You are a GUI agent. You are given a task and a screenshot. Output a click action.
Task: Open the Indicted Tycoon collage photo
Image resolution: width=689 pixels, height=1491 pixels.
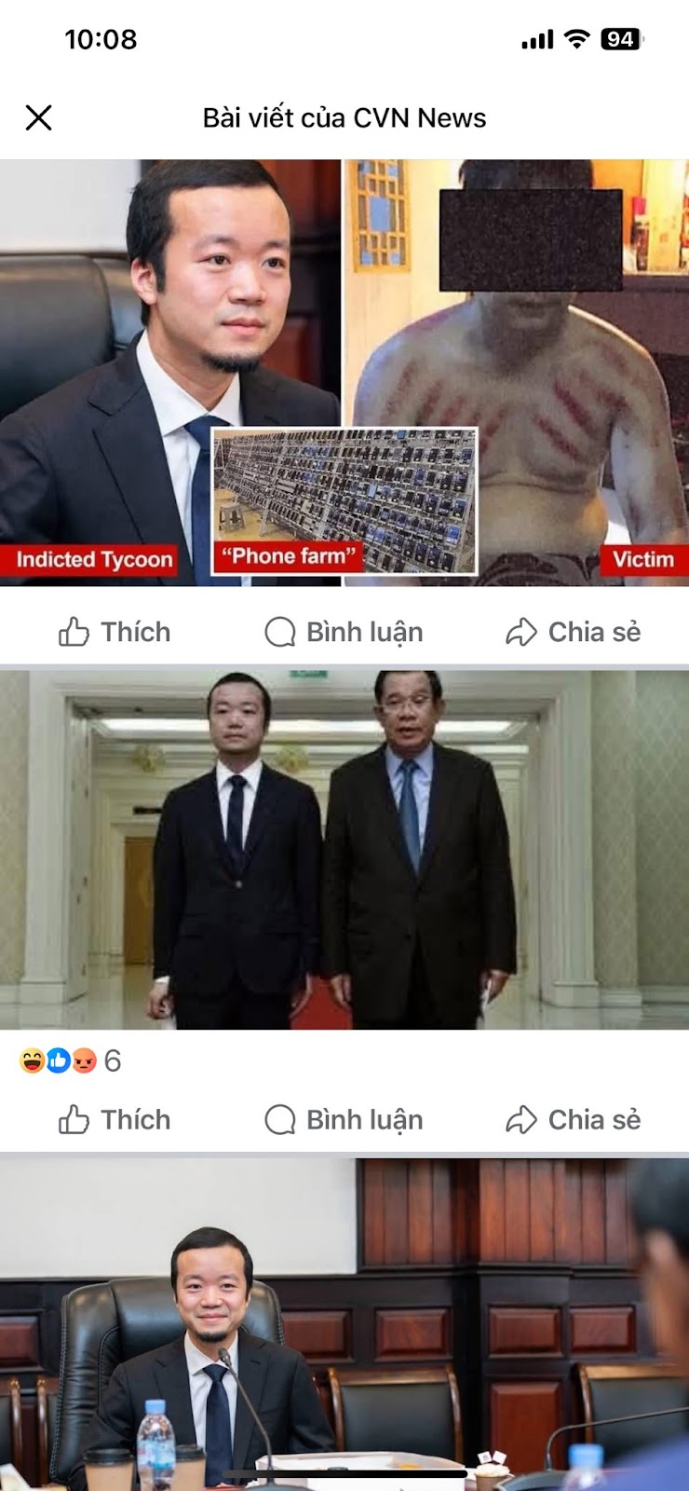[x=344, y=373]
